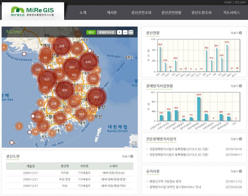Click the MiRe GIS logo
Screen dimensions: 248x196
click(33, 11)
